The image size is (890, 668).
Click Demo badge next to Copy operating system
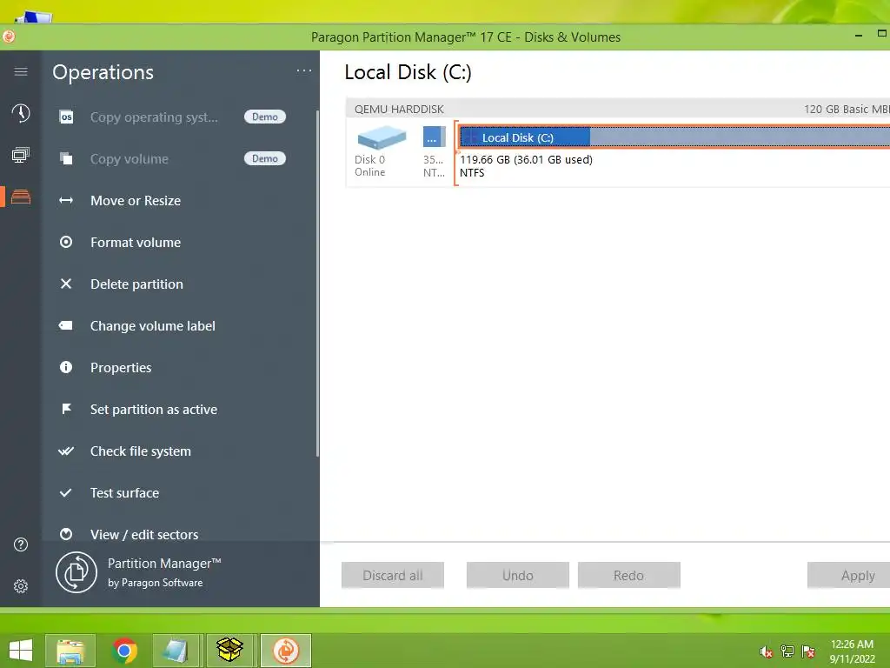click(265, 117)
